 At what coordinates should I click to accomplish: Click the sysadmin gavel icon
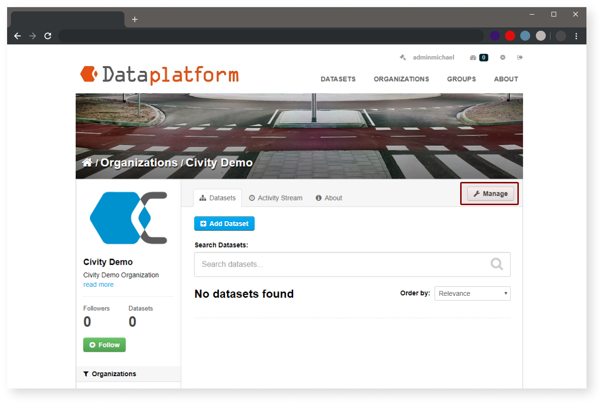(x=403, y=58)
